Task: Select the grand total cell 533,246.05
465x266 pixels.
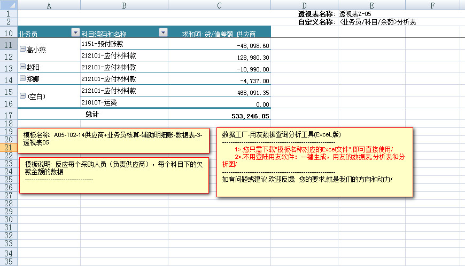Action: tap(243, 115)
